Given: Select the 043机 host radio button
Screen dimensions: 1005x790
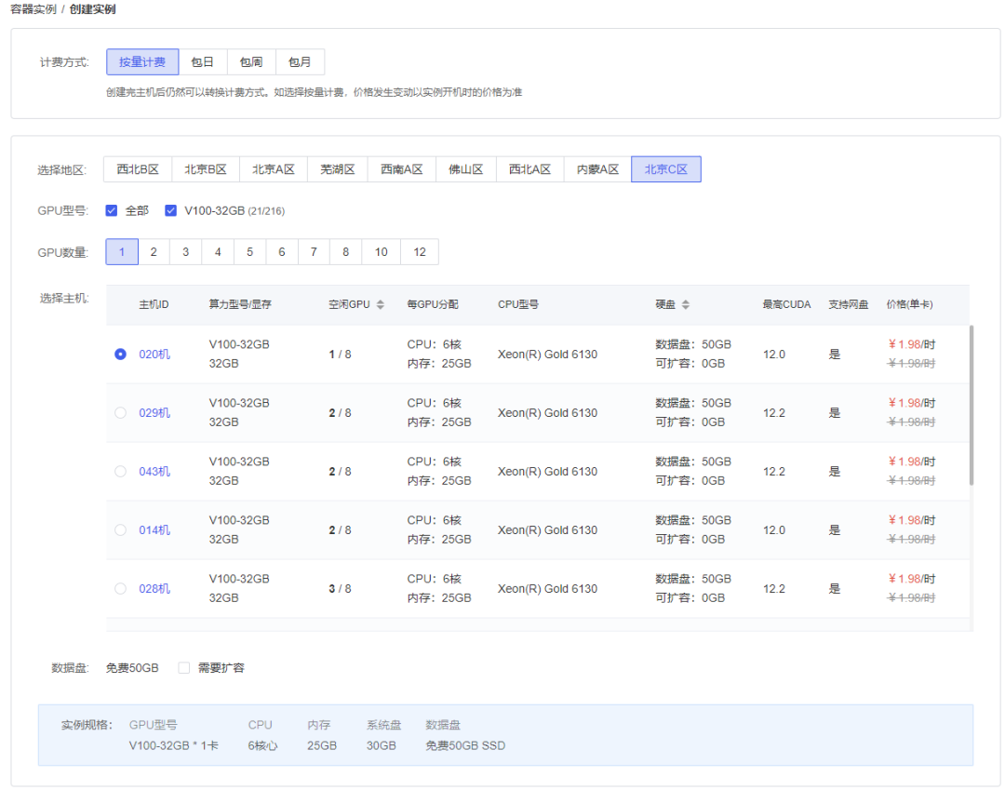Looking at the screenshot, I should point(120,472).
